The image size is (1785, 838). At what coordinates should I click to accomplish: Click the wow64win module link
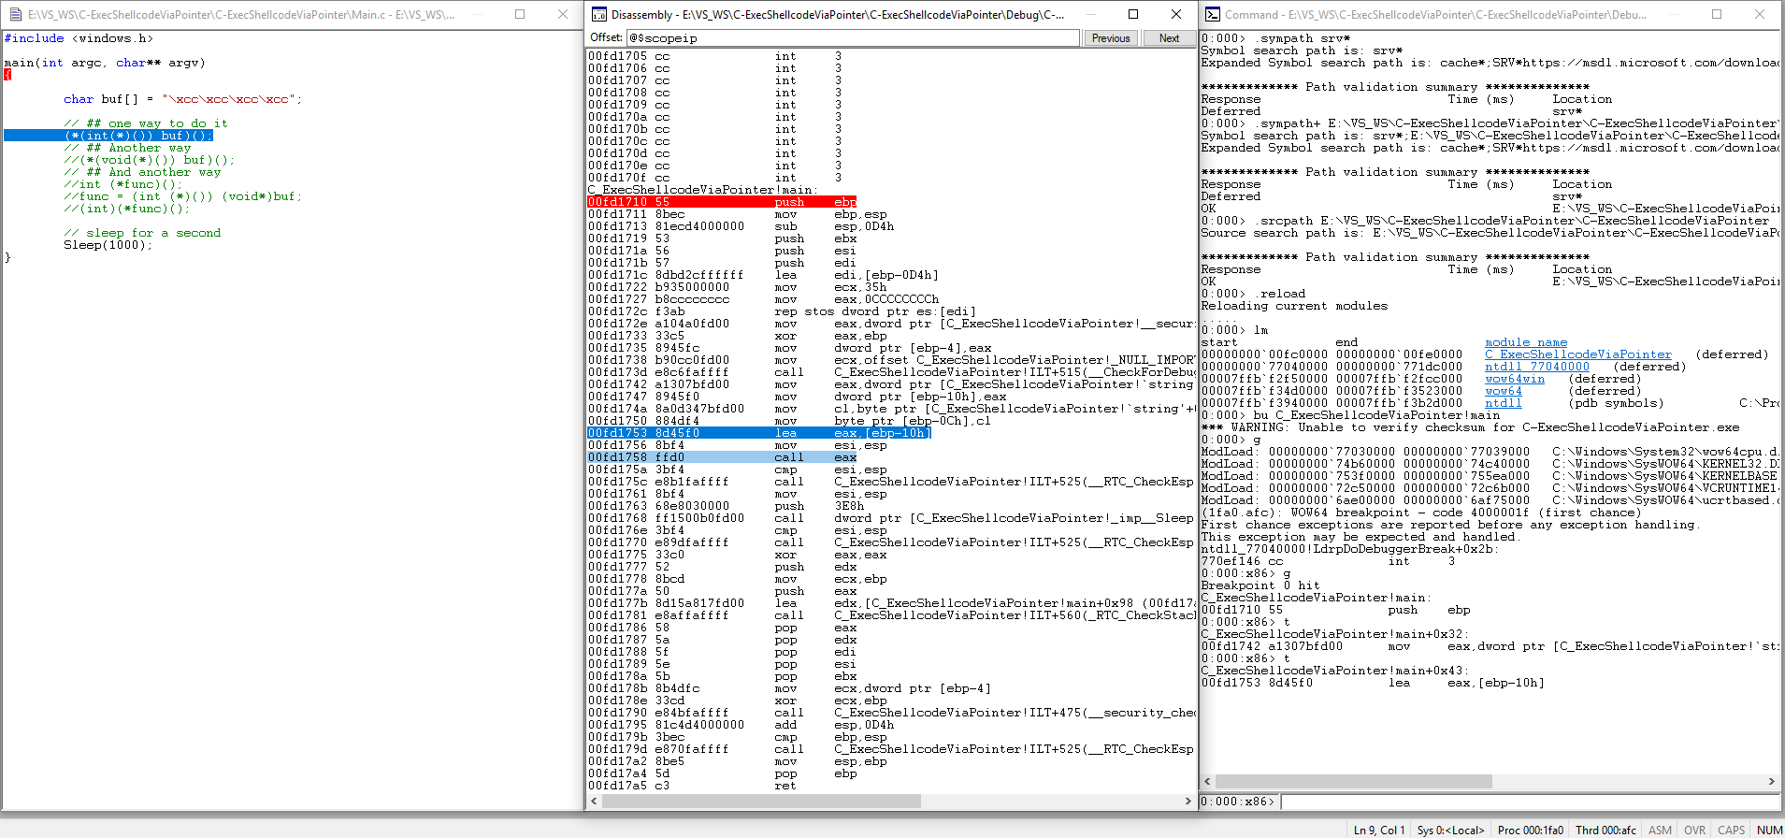click(x=1514, y=379)
